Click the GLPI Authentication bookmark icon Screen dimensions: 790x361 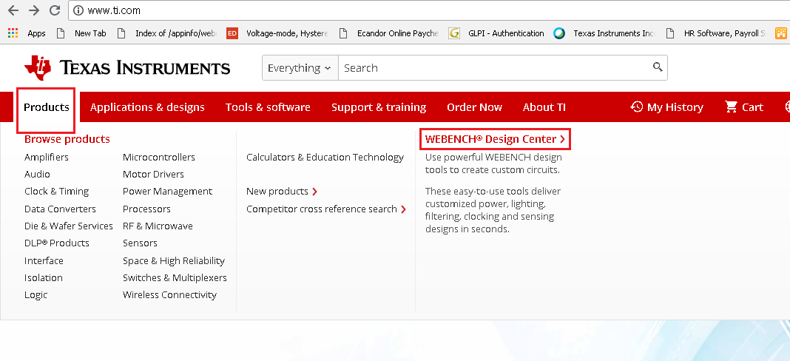pos(454,33)
